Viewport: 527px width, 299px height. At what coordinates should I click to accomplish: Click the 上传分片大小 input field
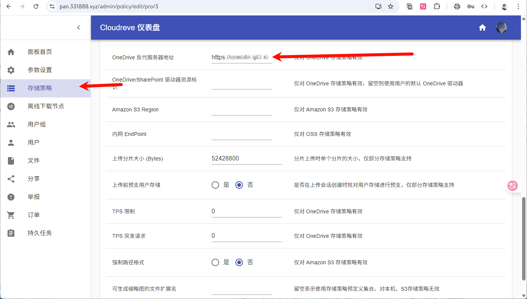point(246,159)
